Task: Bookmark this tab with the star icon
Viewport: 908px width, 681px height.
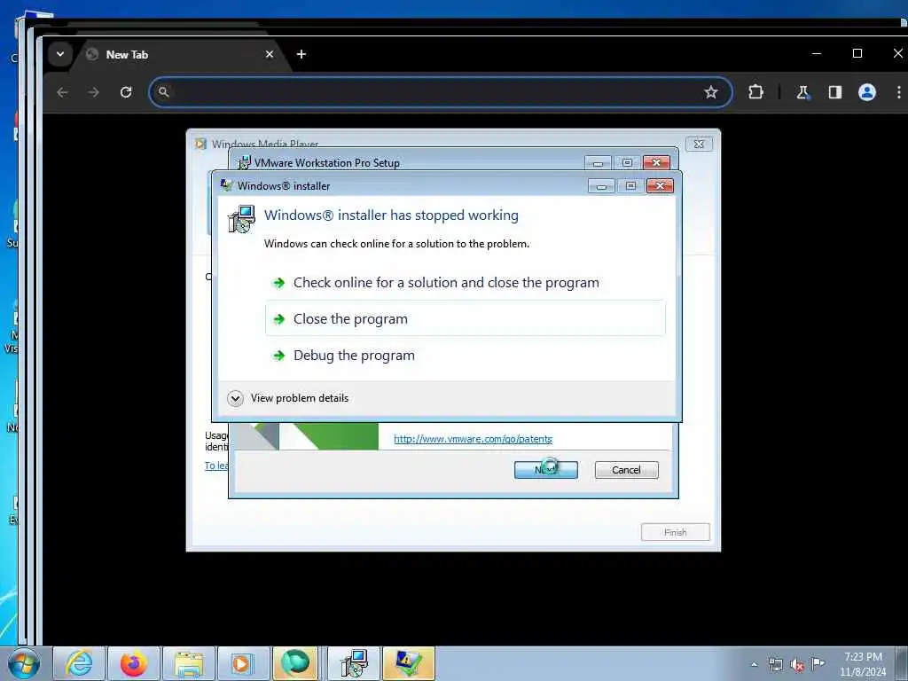Action: point(710,92)
